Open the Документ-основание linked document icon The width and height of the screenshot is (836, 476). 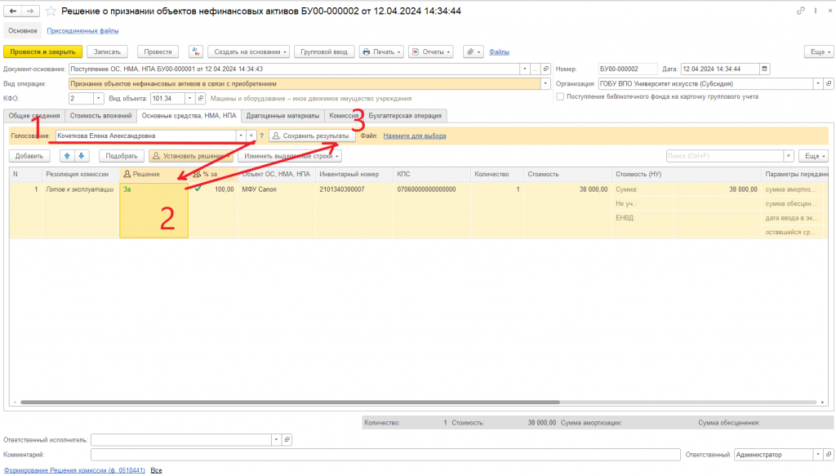tap(545, 69)
